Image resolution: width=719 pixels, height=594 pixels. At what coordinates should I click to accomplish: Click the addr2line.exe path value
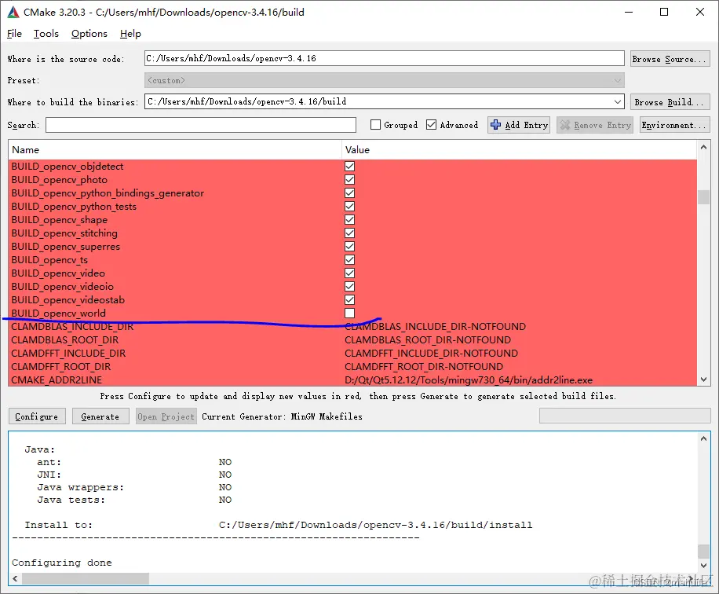click(469, 379)
